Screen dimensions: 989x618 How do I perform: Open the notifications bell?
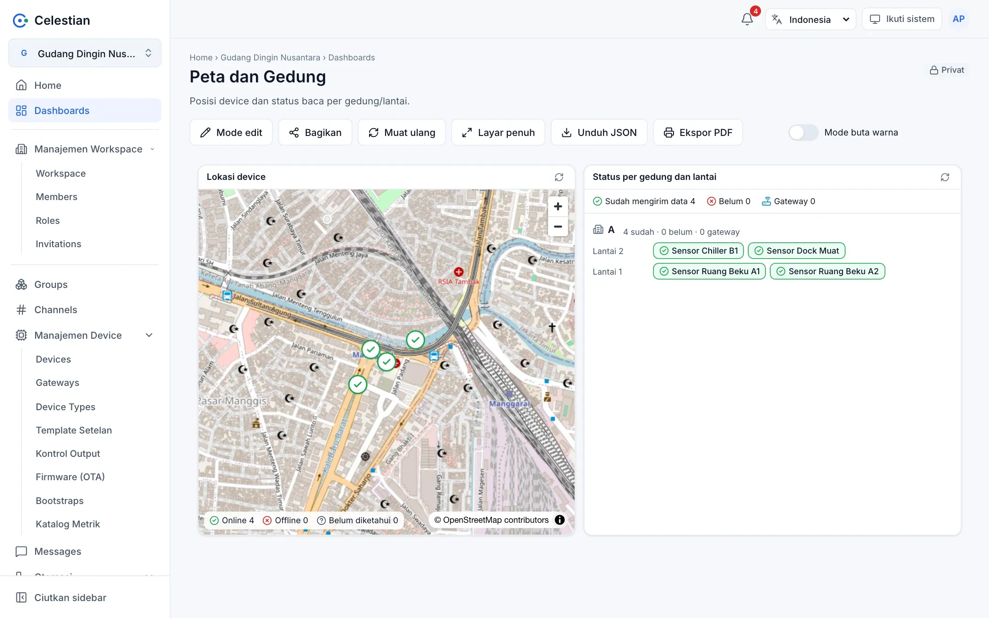click(x=747, y=19)
